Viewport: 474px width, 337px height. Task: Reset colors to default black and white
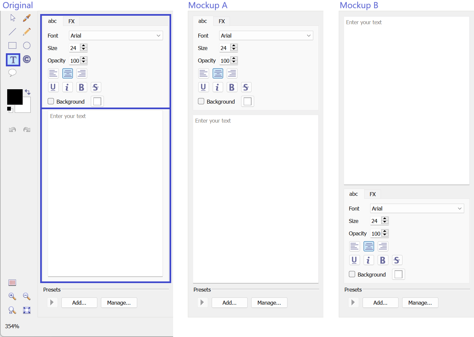[x=10, y=110]
